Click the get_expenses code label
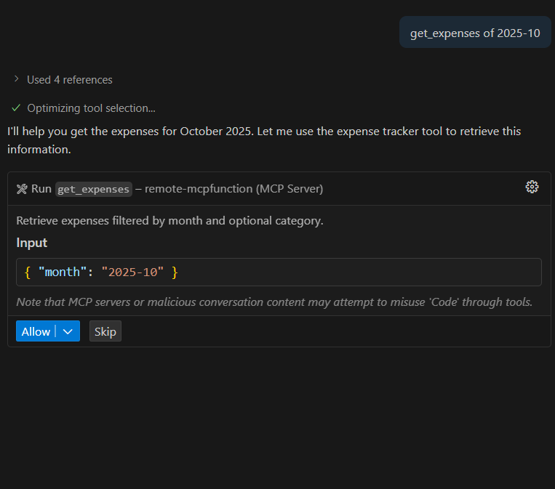 click(94, 189)
